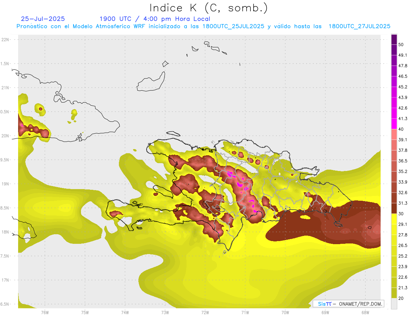Click the colorbar value "23.9"
The width and height of the screenshot is (410, 317).
(402, 267)
